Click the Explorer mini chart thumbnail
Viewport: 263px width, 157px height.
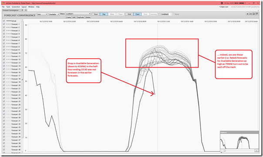tap(239, 141)
